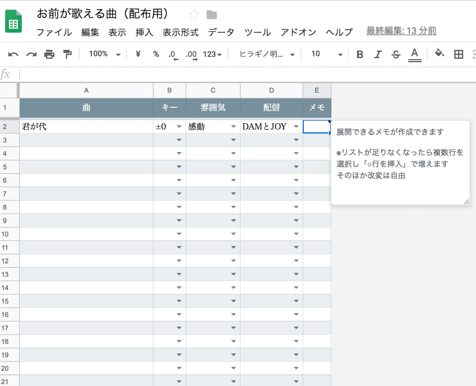Format as percent
The image size is (476, 386).
tap(156, 54)
